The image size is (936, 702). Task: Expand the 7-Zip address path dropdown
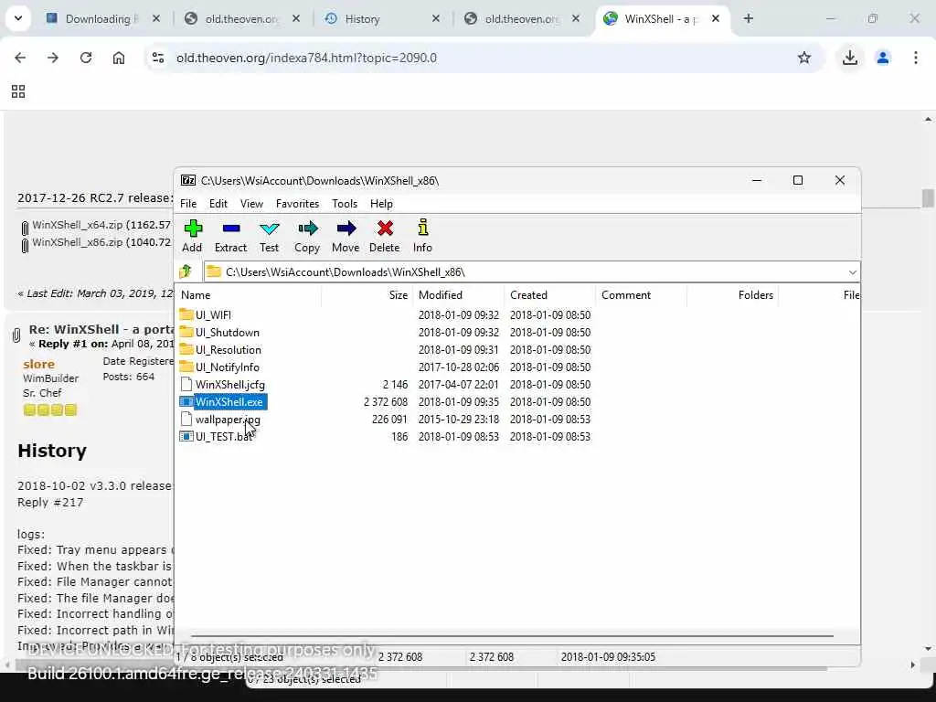pyautogui.click(x=852, y=272)
